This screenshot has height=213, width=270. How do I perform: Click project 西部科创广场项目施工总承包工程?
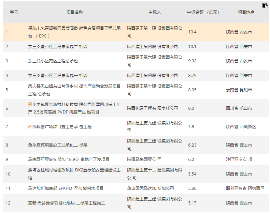coord(60,127)
